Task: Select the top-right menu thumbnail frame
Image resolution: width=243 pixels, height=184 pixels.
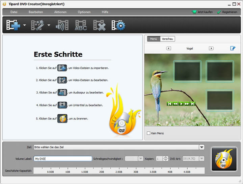Action: [220, 71]
